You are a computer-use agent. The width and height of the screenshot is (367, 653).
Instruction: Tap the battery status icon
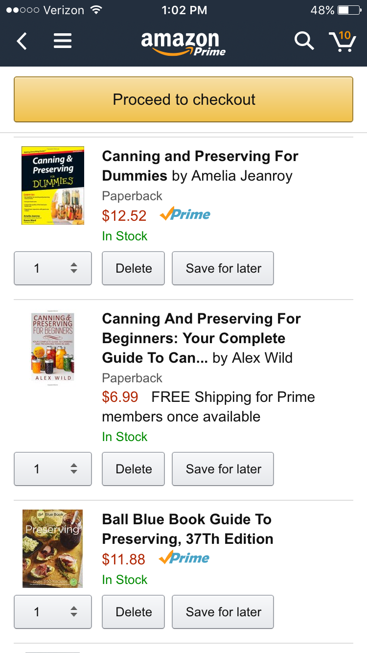pos(349,10)
